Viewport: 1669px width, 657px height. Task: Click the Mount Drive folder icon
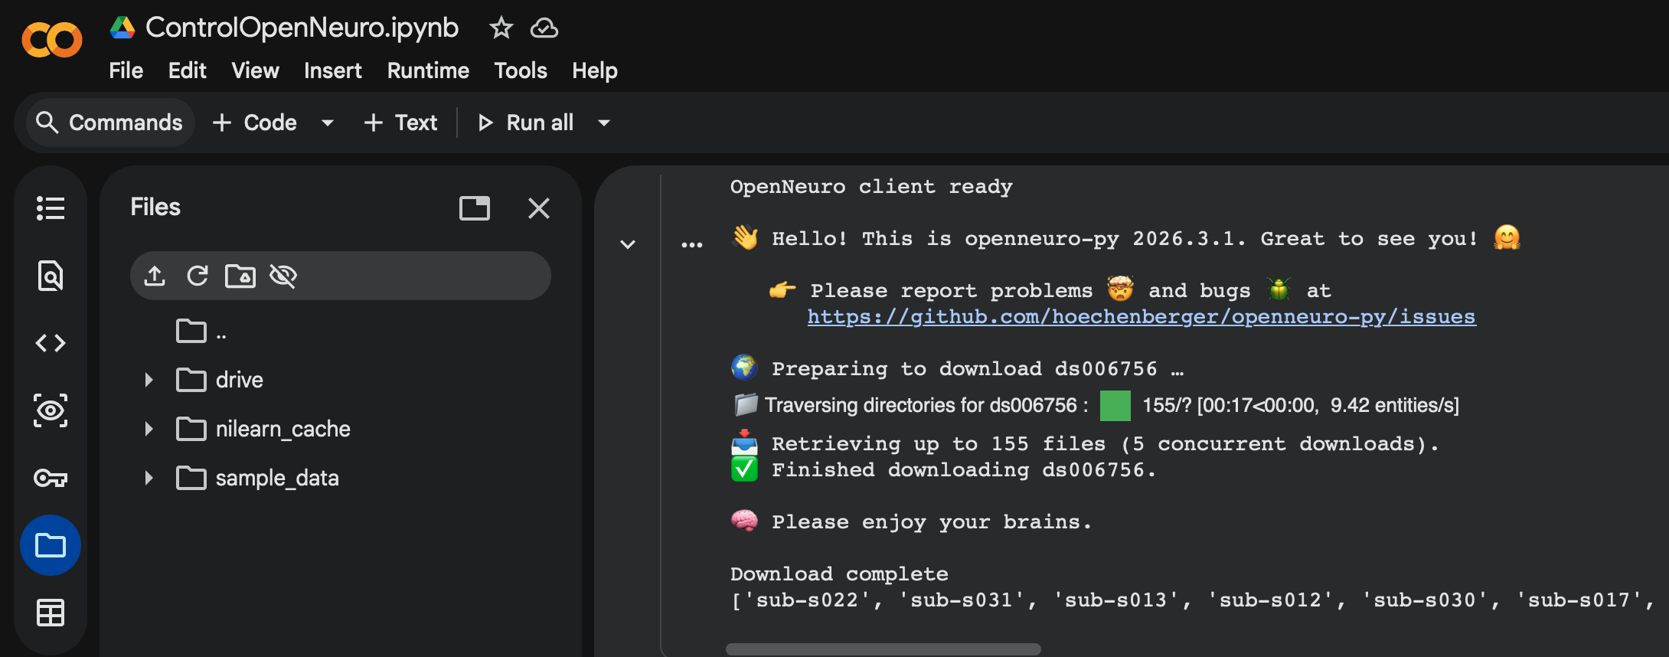(240, 276)
